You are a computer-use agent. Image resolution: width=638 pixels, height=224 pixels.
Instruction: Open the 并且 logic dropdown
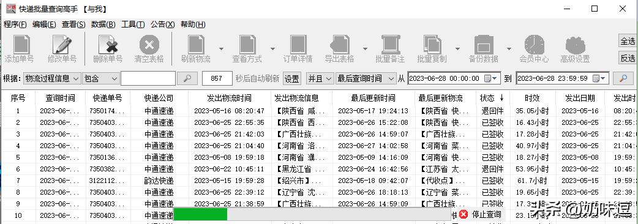pyautogui.click(x=320, y=78)
